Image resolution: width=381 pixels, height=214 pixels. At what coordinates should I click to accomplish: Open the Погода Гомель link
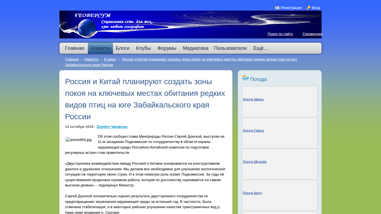(254, 130)
